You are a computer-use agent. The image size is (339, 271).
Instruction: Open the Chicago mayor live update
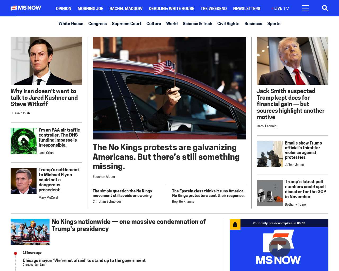coord(84,260)
